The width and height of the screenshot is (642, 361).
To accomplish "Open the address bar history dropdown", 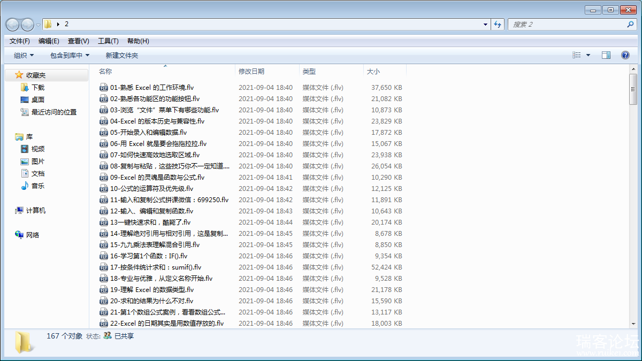I will pyautogui.click(x=485, y=25).
